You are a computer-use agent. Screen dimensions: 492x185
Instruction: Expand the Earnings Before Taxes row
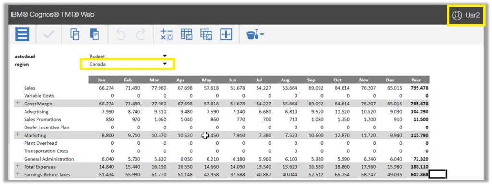tap(18, 173)
